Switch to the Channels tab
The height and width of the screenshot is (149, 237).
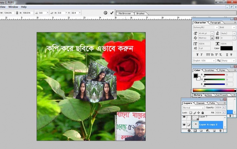click(x=200, y=103)
